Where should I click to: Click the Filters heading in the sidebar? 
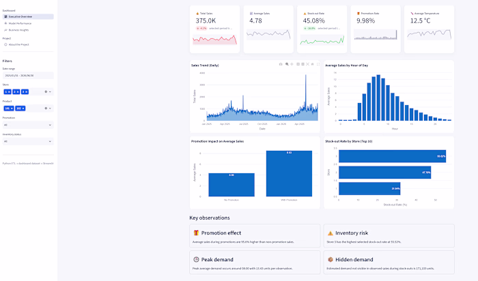pos(8,61)
